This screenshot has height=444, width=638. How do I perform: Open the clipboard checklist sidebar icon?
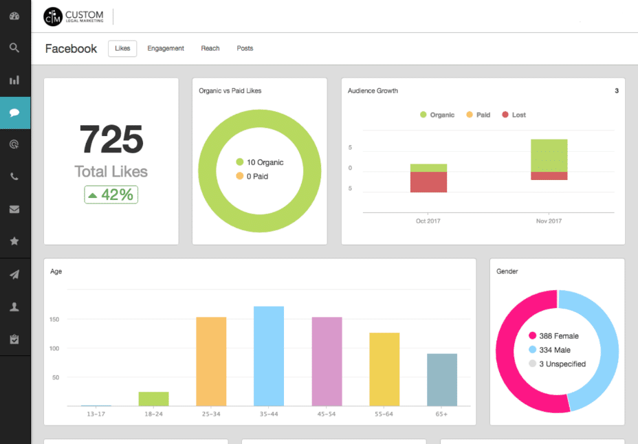pos(14,339)
